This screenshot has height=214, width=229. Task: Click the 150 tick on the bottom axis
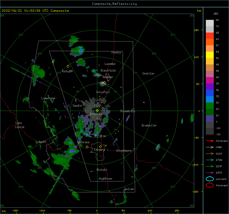click(x=177, y=210)
